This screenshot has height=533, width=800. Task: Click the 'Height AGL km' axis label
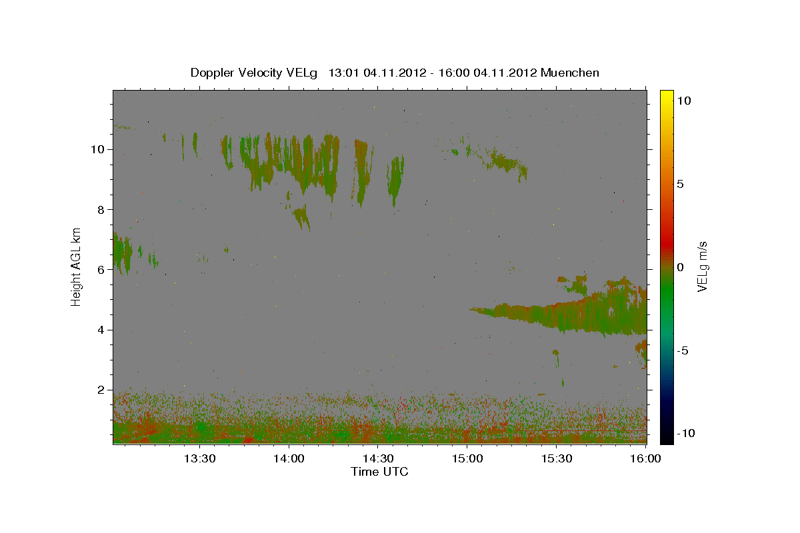pos(77,266)
